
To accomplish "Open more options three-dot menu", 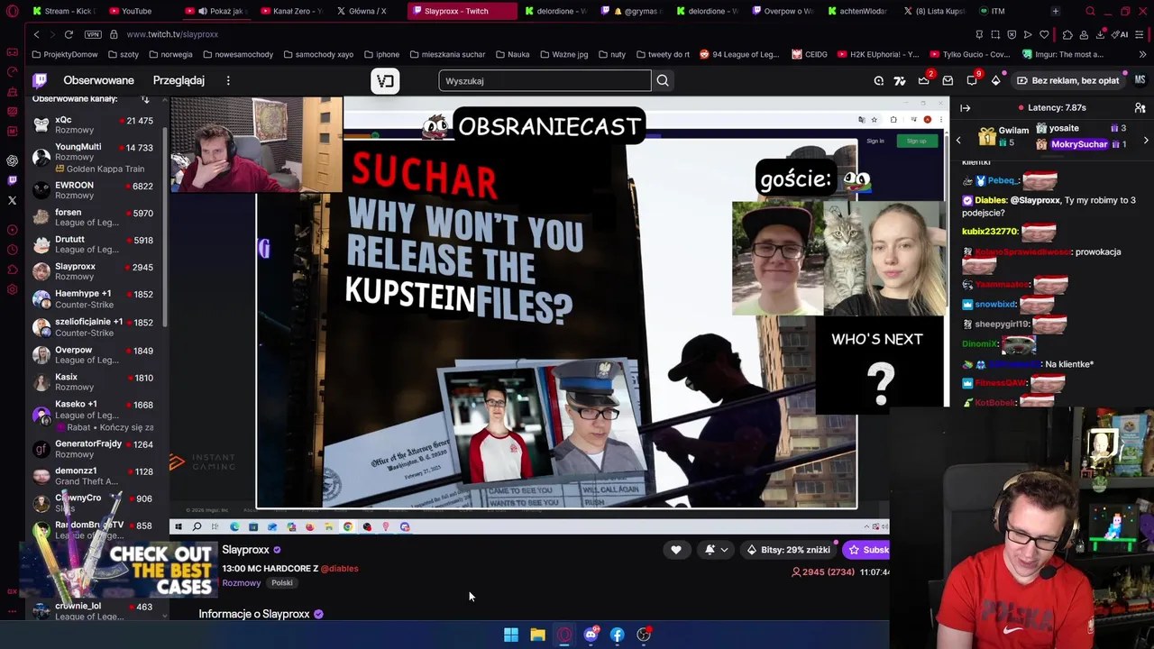I will (x=228, y=80).
